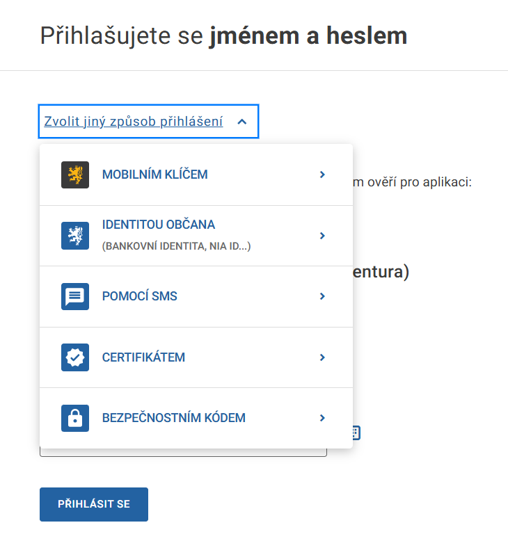Choose the Bezpečnostním kódem login option
Screen dimensions: 508x541
(x=174, y=418)
